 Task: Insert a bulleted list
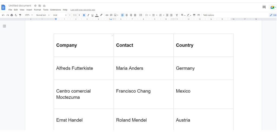coord(154,15)
